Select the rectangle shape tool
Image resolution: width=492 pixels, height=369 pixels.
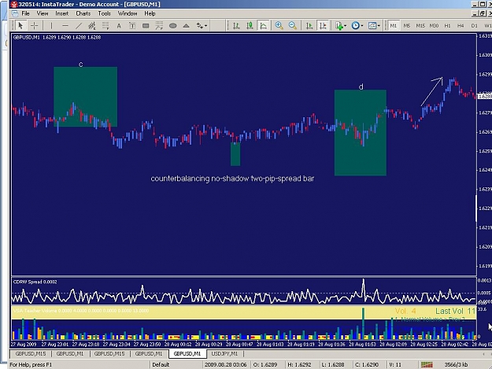[146, 26]
